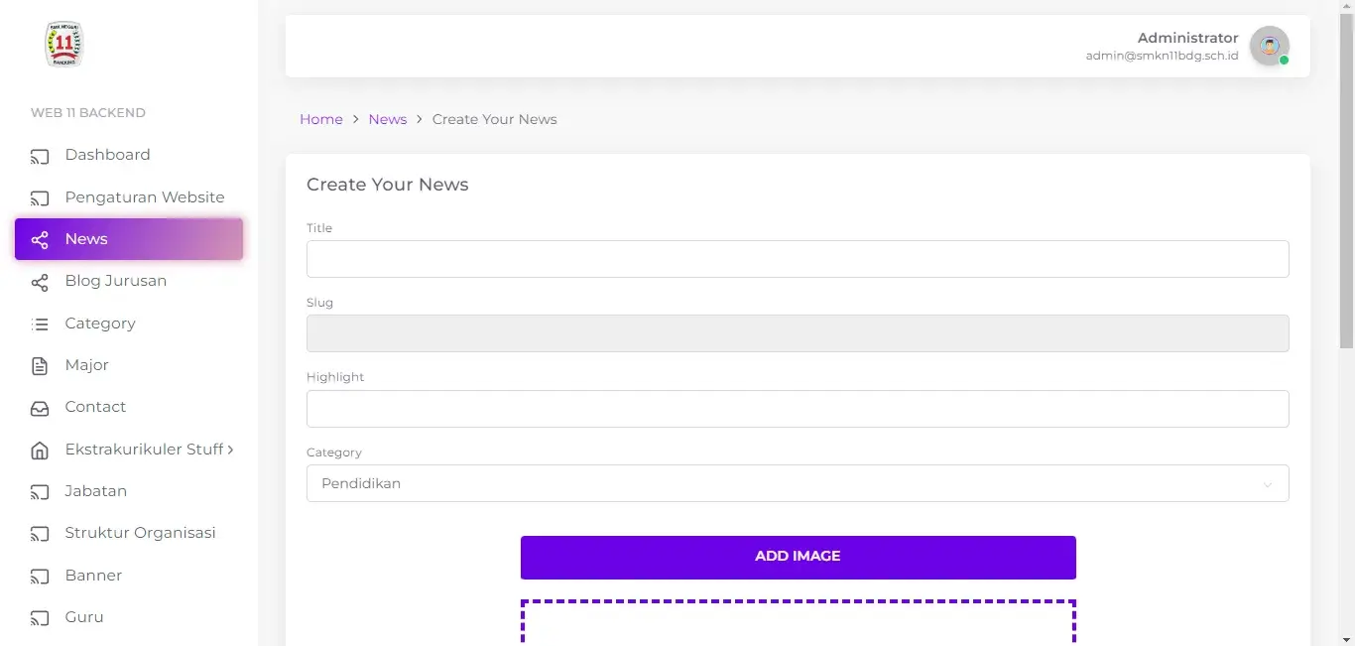Click the school logo in the sidebar

pyautogui.click(x=64, y=45)
